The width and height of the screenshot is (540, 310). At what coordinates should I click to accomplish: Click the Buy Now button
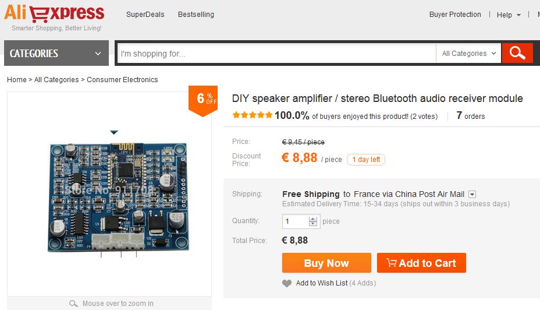coord(326,263)
